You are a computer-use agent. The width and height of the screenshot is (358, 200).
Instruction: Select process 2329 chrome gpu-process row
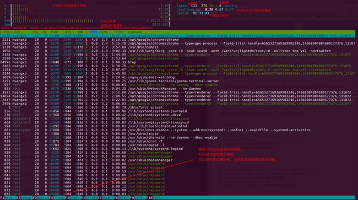pos(178,44)
